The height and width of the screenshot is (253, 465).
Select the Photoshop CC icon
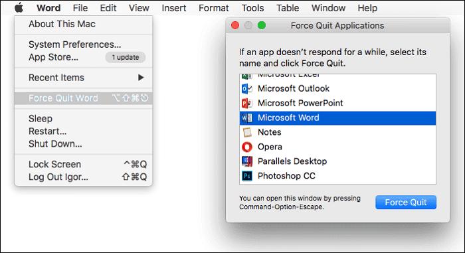click(x=246, y=176)
